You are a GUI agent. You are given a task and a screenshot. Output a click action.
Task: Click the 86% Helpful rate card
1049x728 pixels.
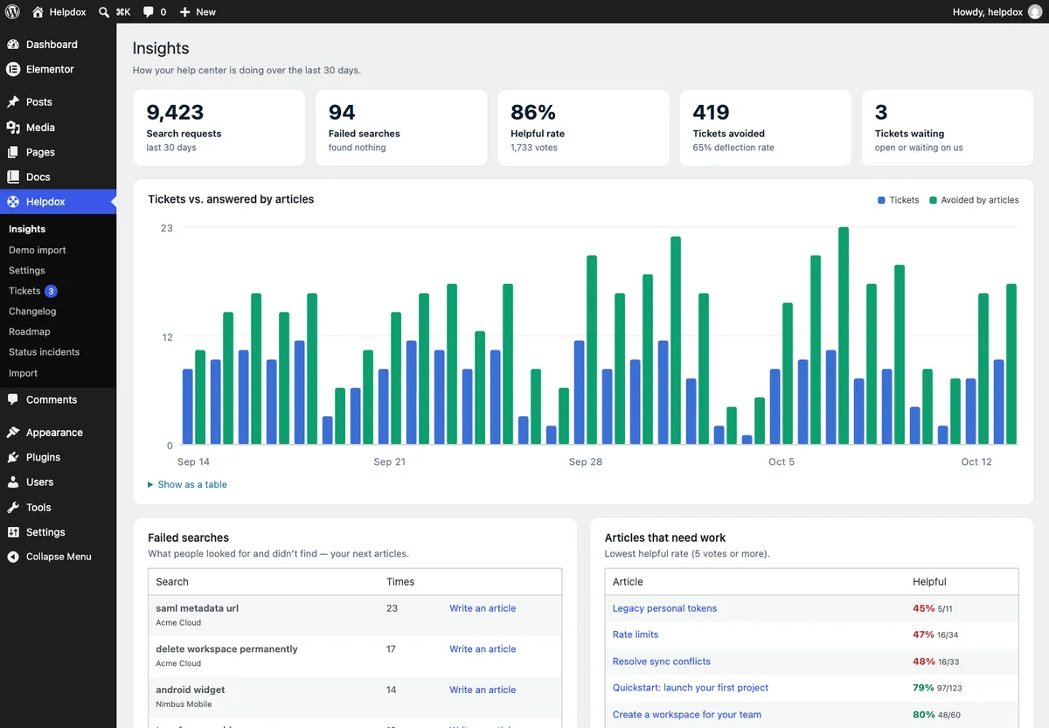[583, 128]
